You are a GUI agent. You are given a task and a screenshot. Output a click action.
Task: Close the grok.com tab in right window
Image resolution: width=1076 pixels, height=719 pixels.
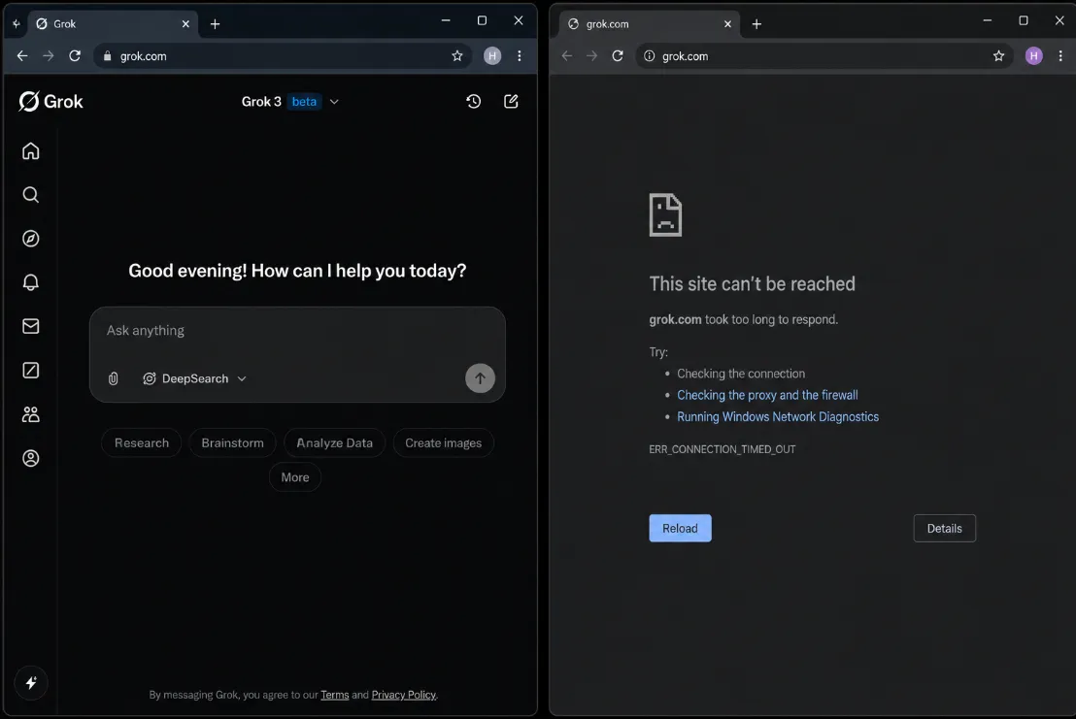tap(727, 24)
